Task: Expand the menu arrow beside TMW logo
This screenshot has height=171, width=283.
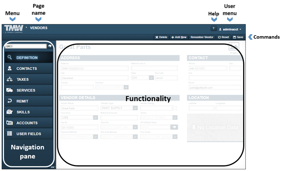Action: coord(26,28)
